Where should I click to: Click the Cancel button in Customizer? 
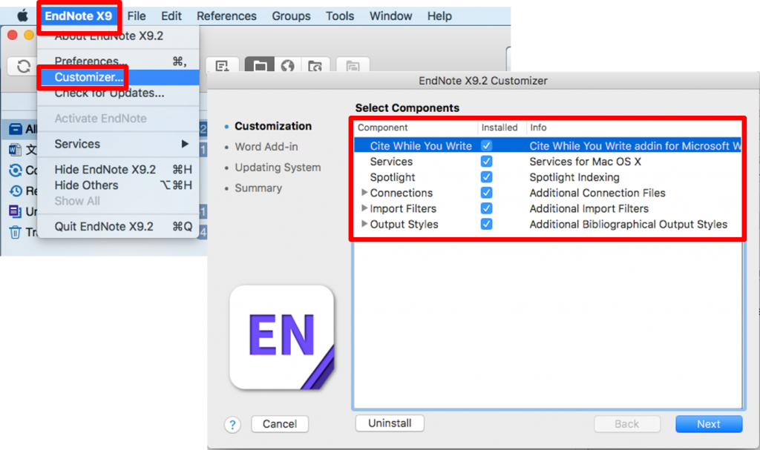pos(280,424)
